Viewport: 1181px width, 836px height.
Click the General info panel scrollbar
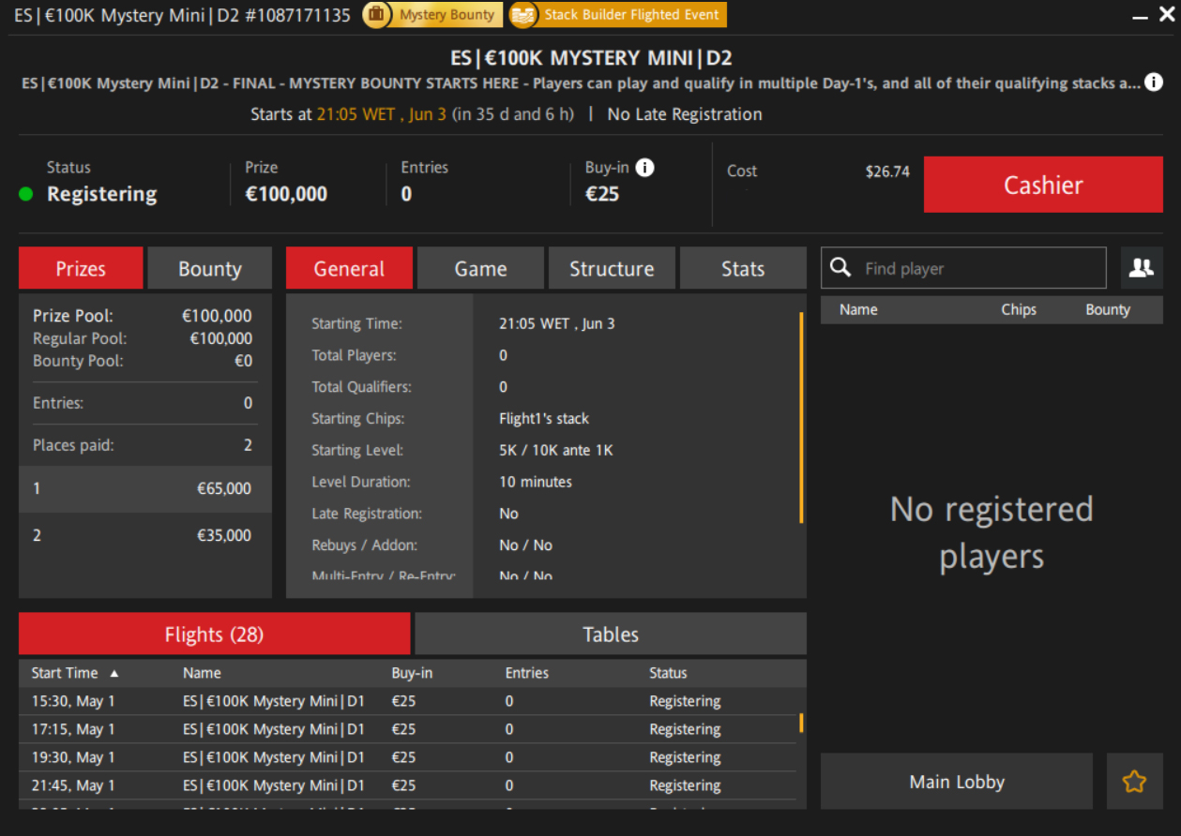coord(800,417)
